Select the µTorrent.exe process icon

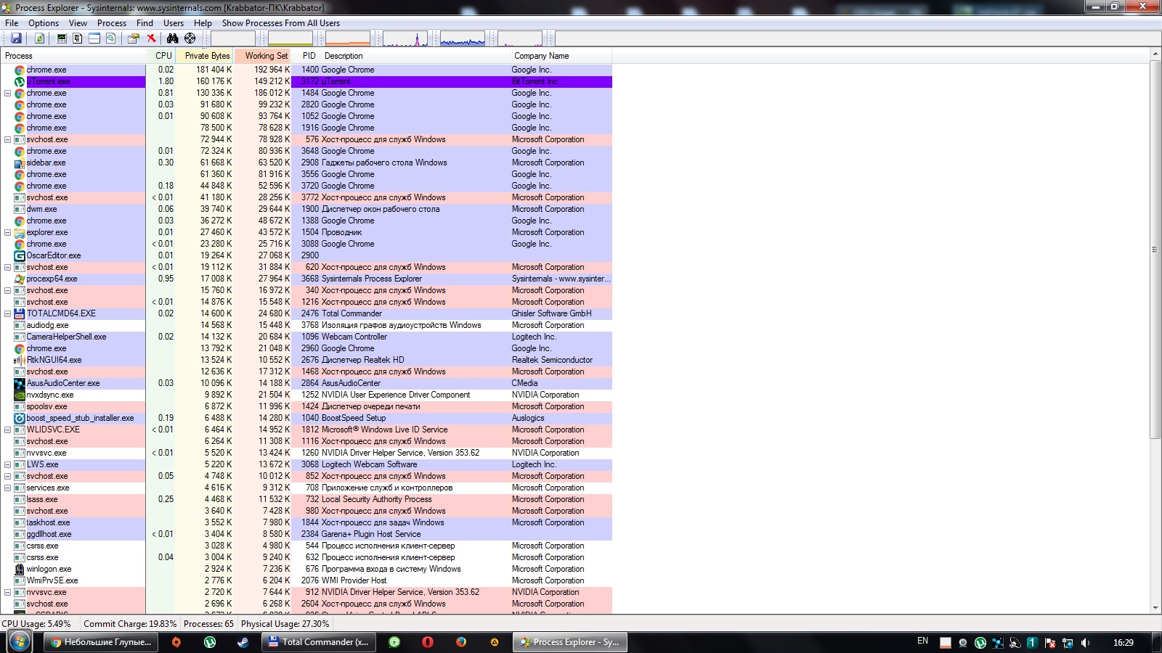click(20, 81)
